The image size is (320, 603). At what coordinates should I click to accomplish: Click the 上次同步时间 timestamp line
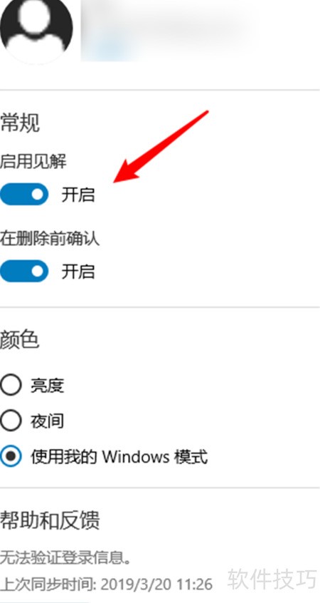click(106, 584)
